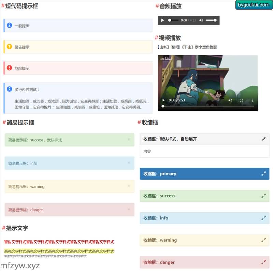Play the video 下山
273x271 pixels.
[163, 100]
